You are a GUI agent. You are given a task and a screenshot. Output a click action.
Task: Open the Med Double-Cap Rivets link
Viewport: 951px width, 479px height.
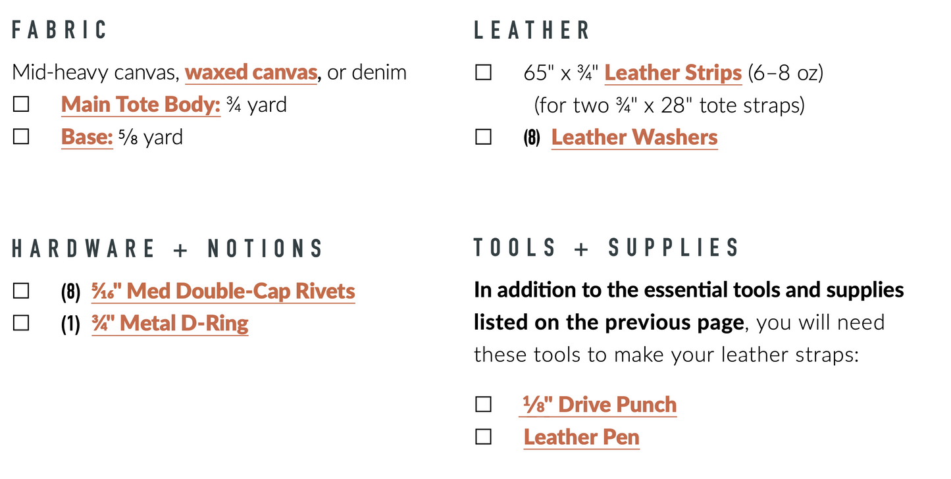pos(223,291)
